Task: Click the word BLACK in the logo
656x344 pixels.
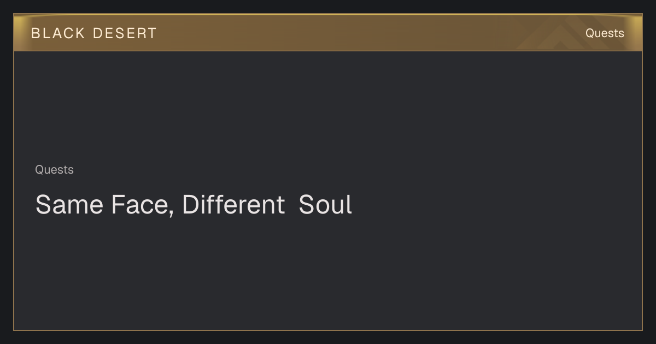Action: 58,33
